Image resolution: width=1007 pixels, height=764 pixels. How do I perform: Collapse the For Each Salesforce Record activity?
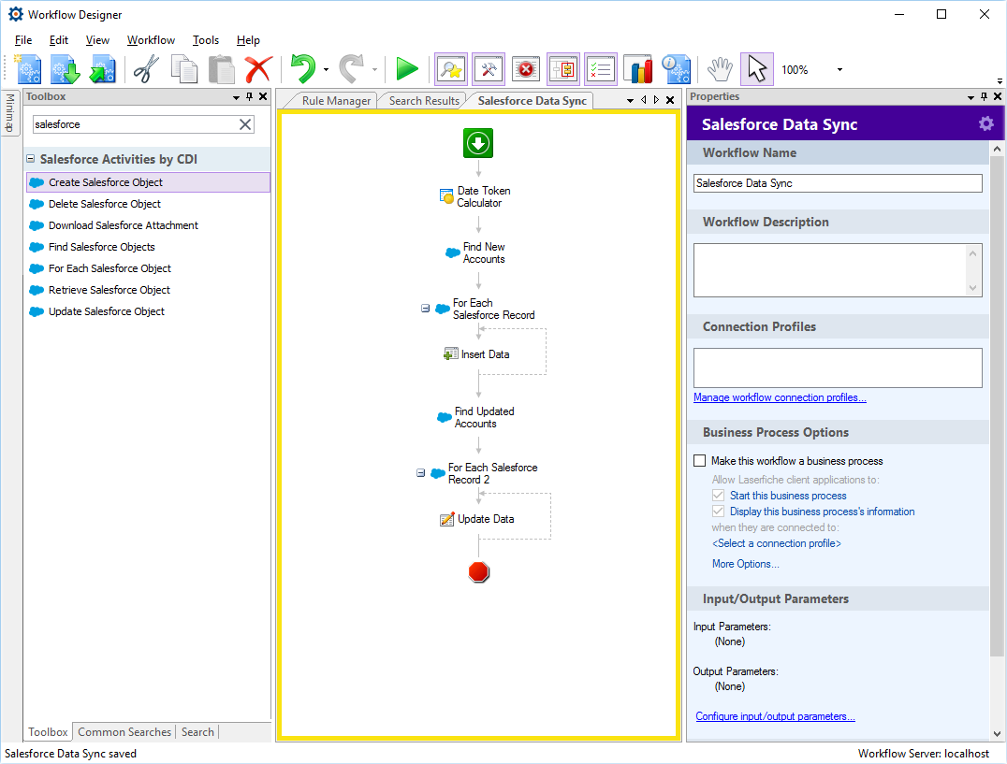[x=425, y=309]
